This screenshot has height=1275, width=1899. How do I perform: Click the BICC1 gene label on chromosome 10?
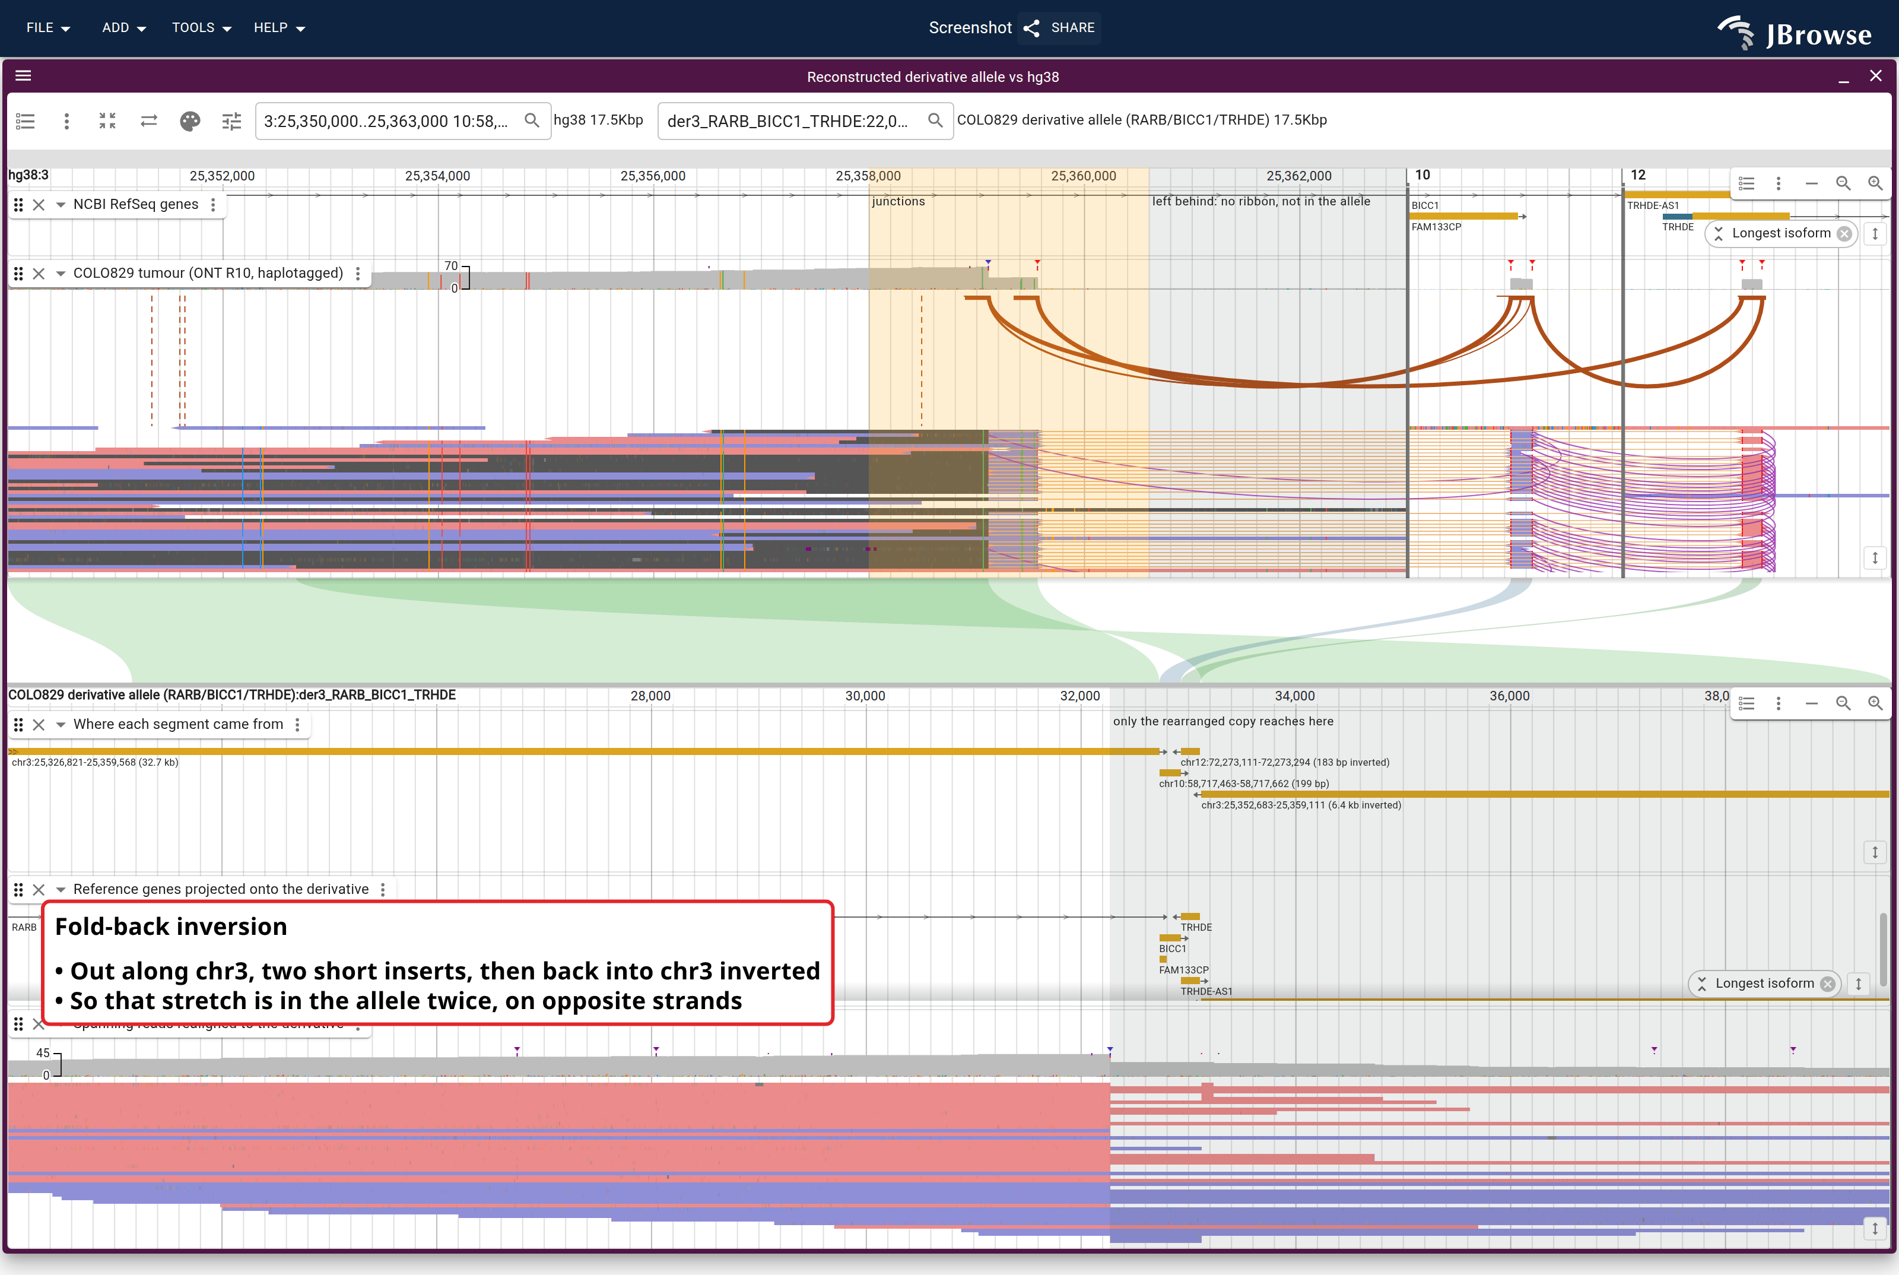(x=1425, y=206)
